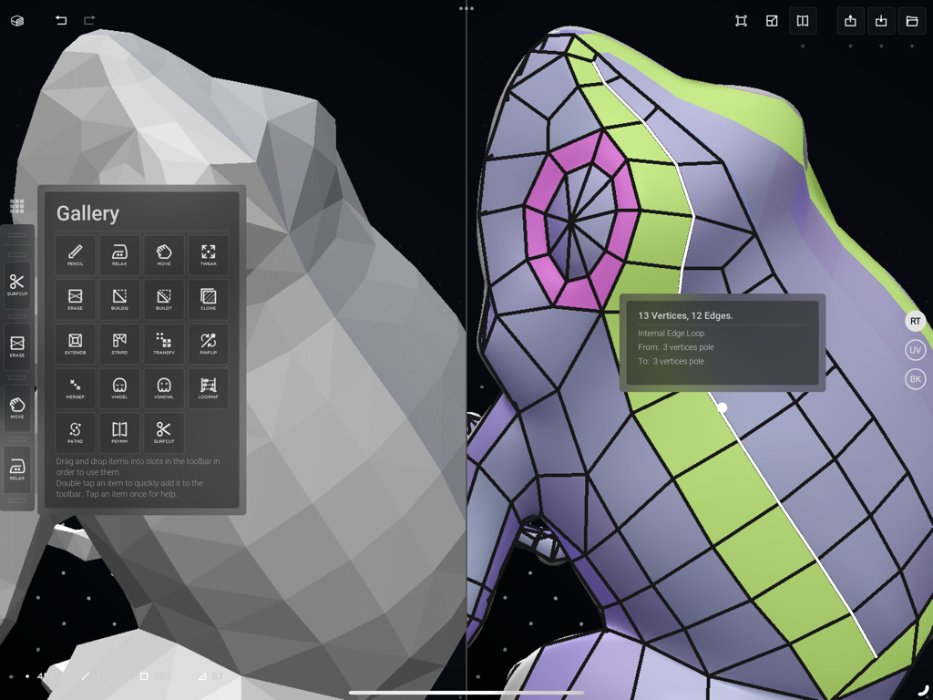Choose the Psymm tool in the Gallery
The image size is (933, 700).
119,432
